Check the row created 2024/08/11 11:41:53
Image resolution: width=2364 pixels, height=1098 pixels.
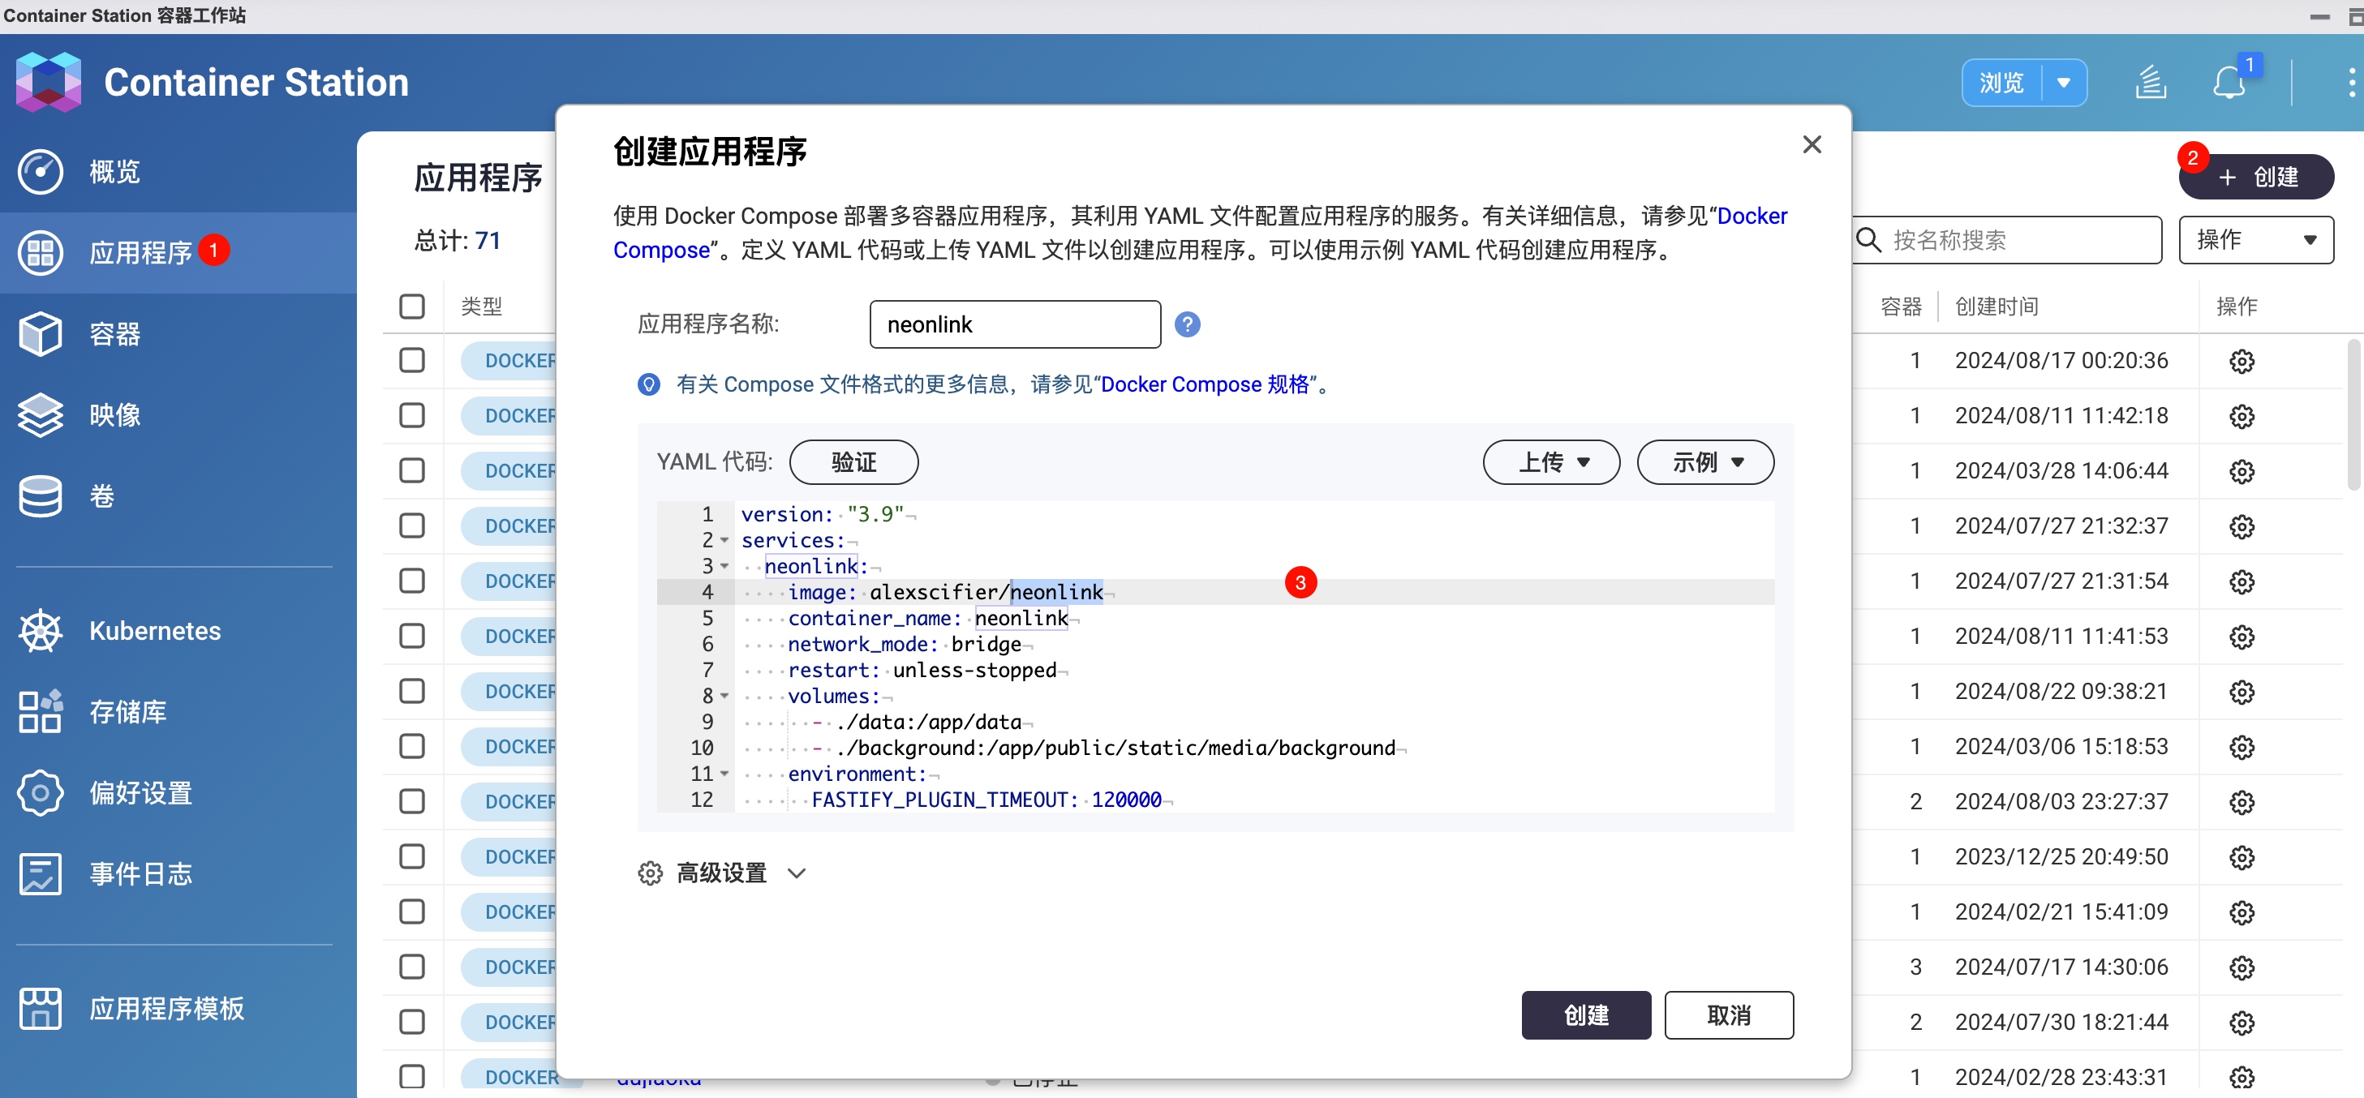(x=412, y=636)
